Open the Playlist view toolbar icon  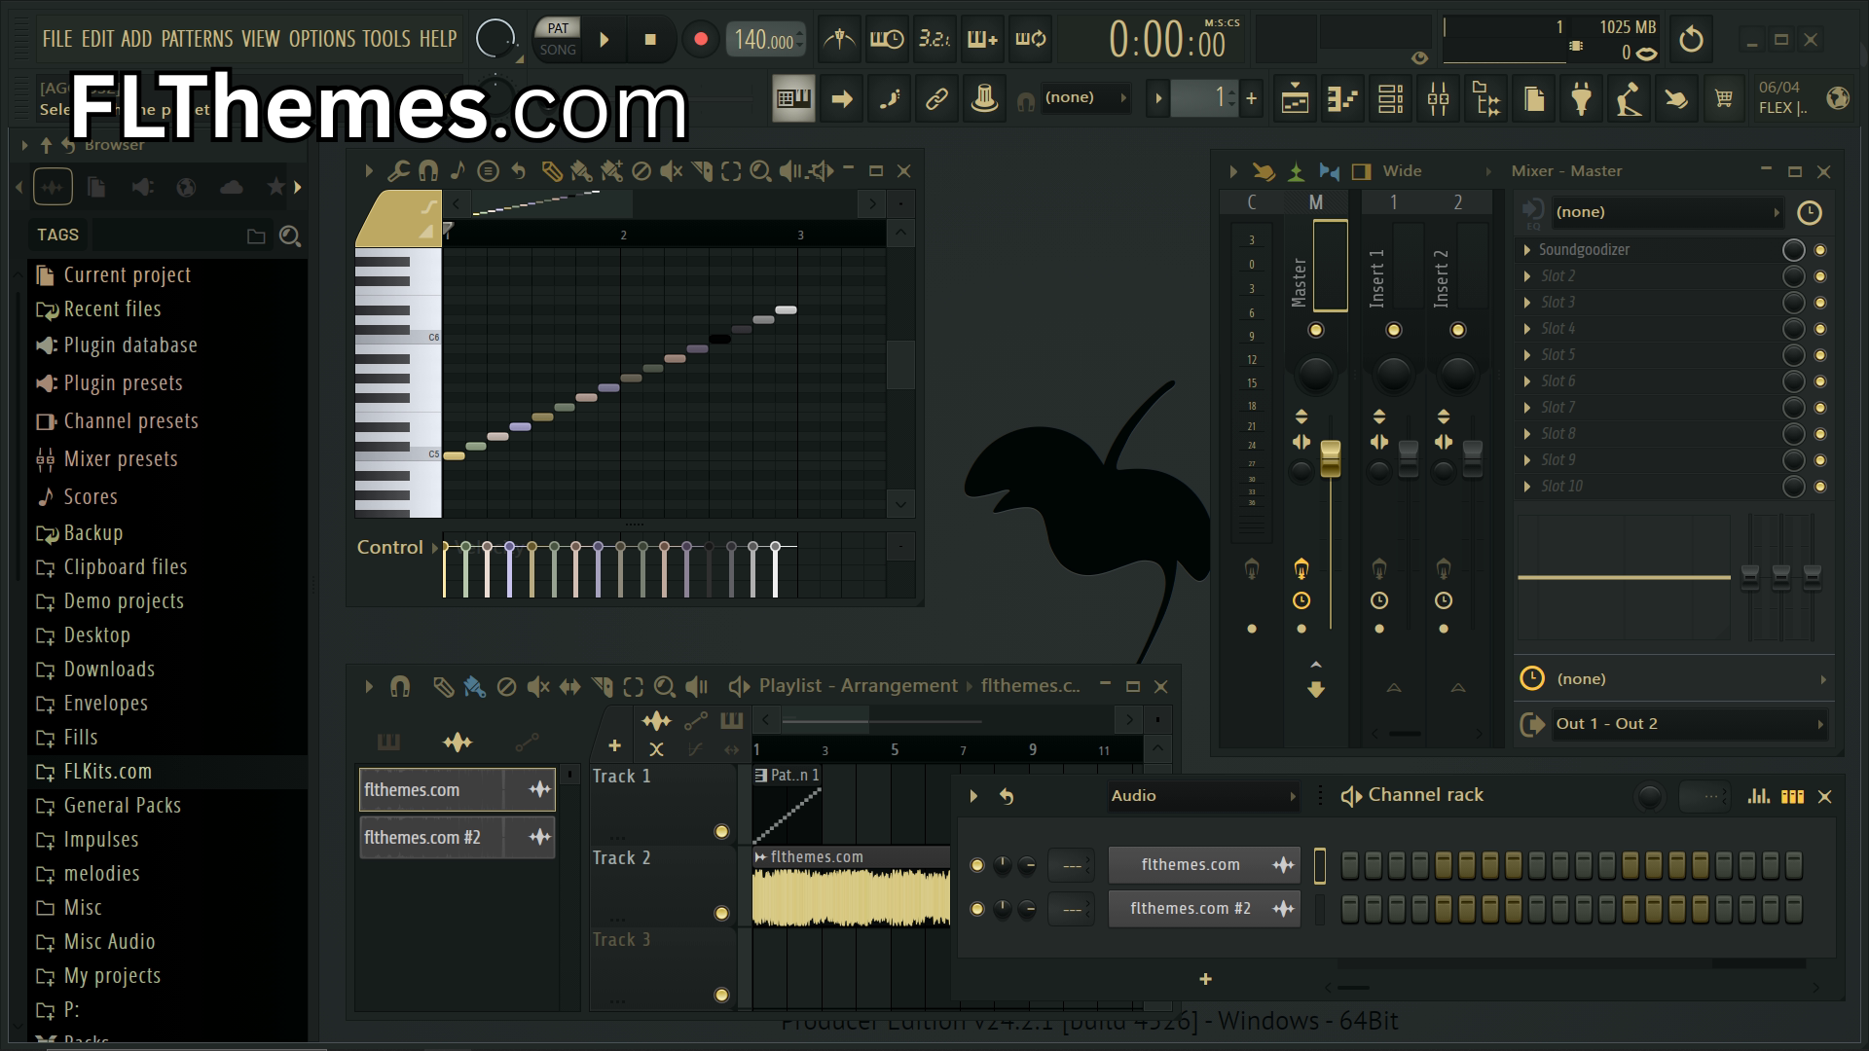[x=1295, y=98]
